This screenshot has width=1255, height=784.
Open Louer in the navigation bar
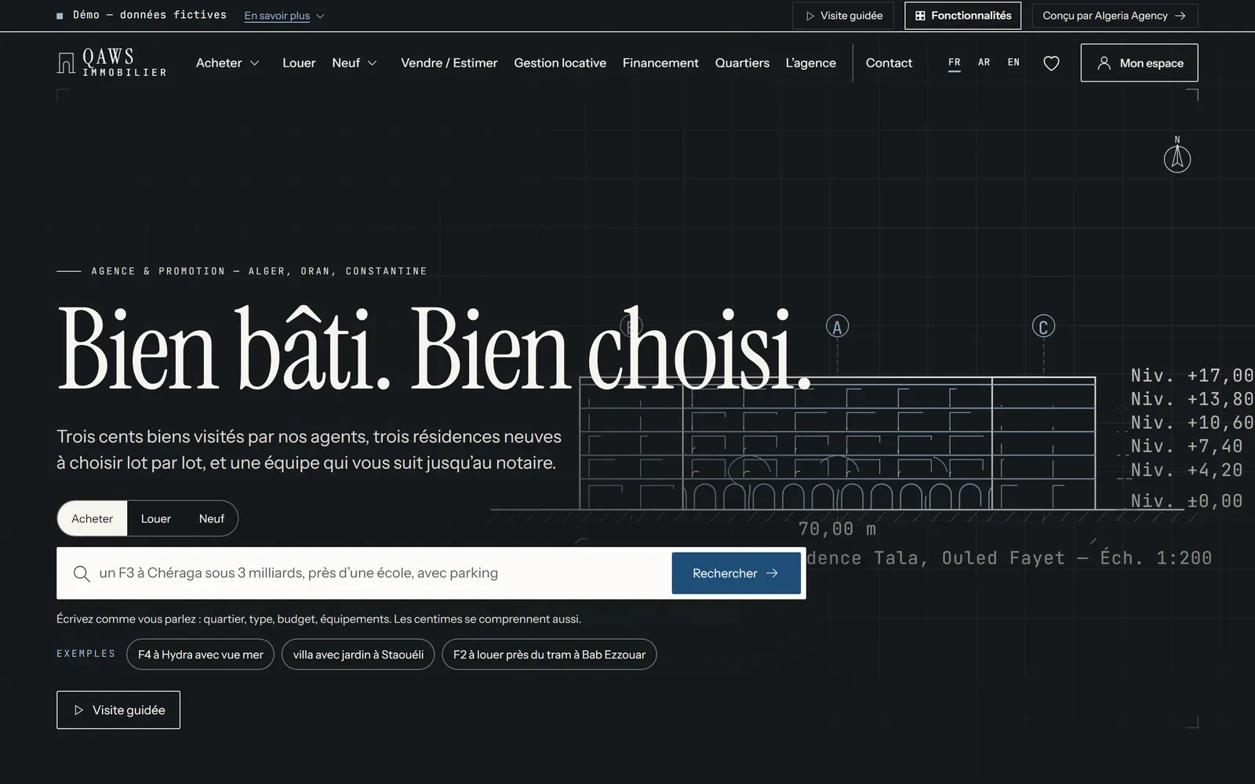pos(299,63)
